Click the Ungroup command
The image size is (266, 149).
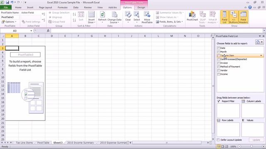(x=55, y=17)
